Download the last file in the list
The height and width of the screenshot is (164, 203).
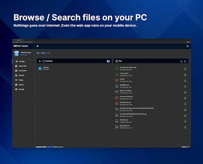click(185, 127)
